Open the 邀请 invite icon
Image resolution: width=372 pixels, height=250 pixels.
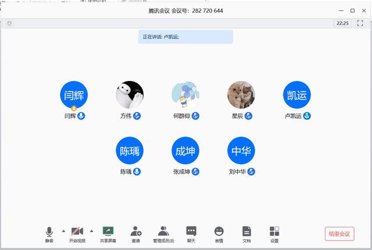135,232
